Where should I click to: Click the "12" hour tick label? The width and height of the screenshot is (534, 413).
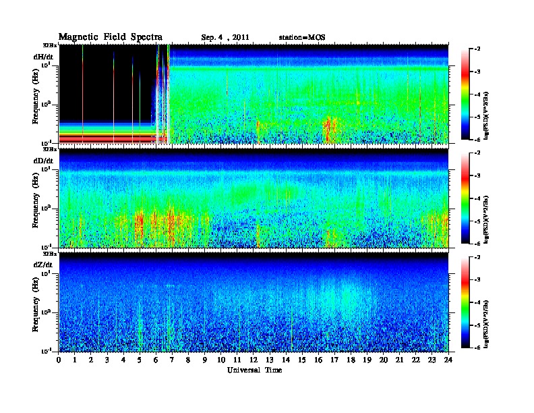point(254,360)
